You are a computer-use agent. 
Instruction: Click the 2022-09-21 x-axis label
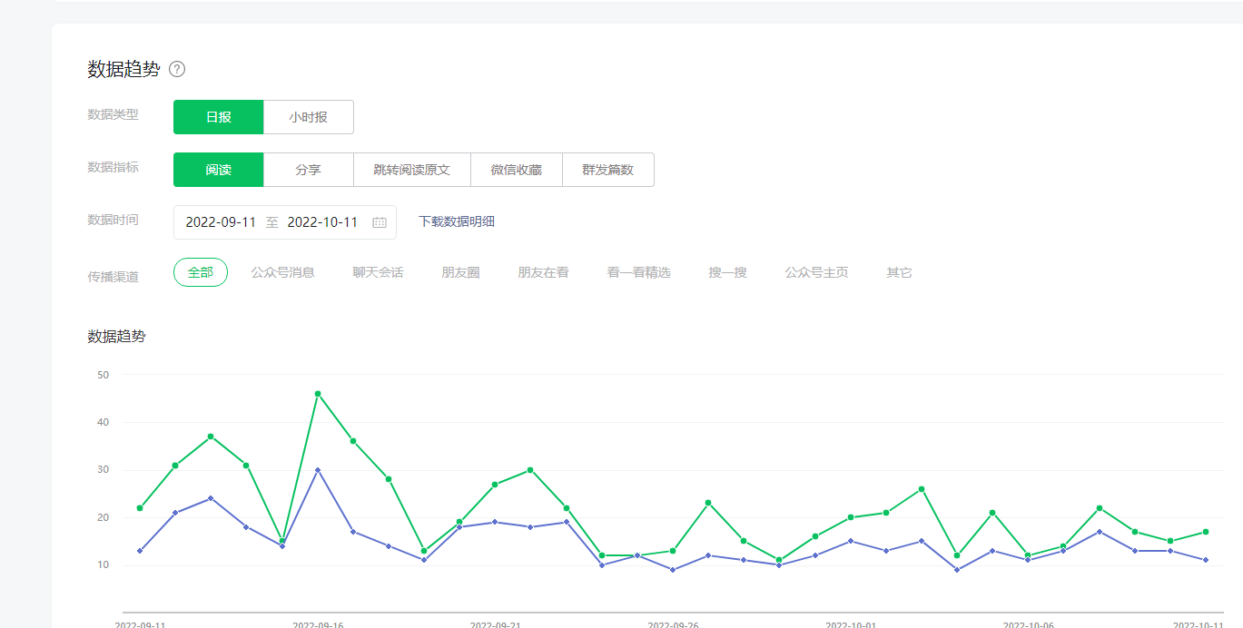pos(496,624)
